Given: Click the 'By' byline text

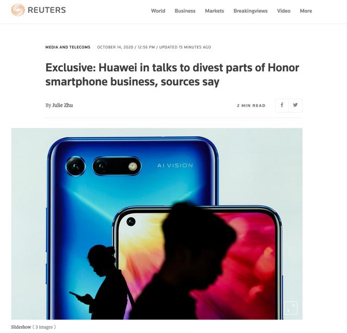Looking at the screenshot, I should pyautogui.click(x=48, y=106).
